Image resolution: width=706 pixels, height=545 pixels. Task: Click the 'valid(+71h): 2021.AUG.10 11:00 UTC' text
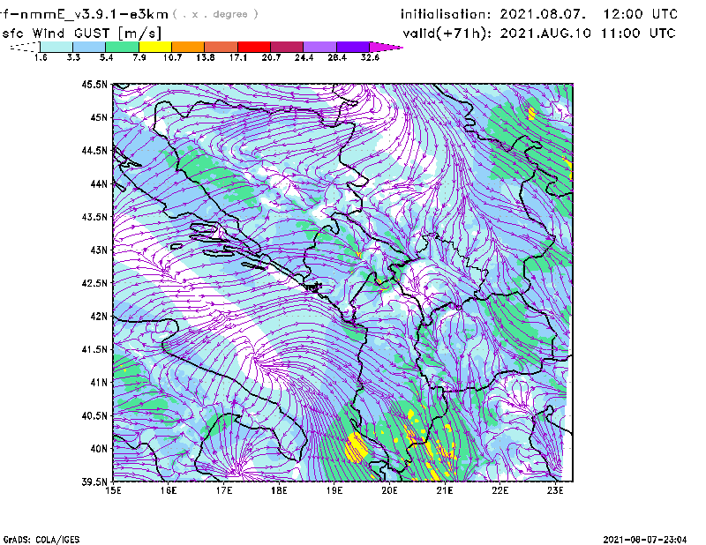click(539, 34)
